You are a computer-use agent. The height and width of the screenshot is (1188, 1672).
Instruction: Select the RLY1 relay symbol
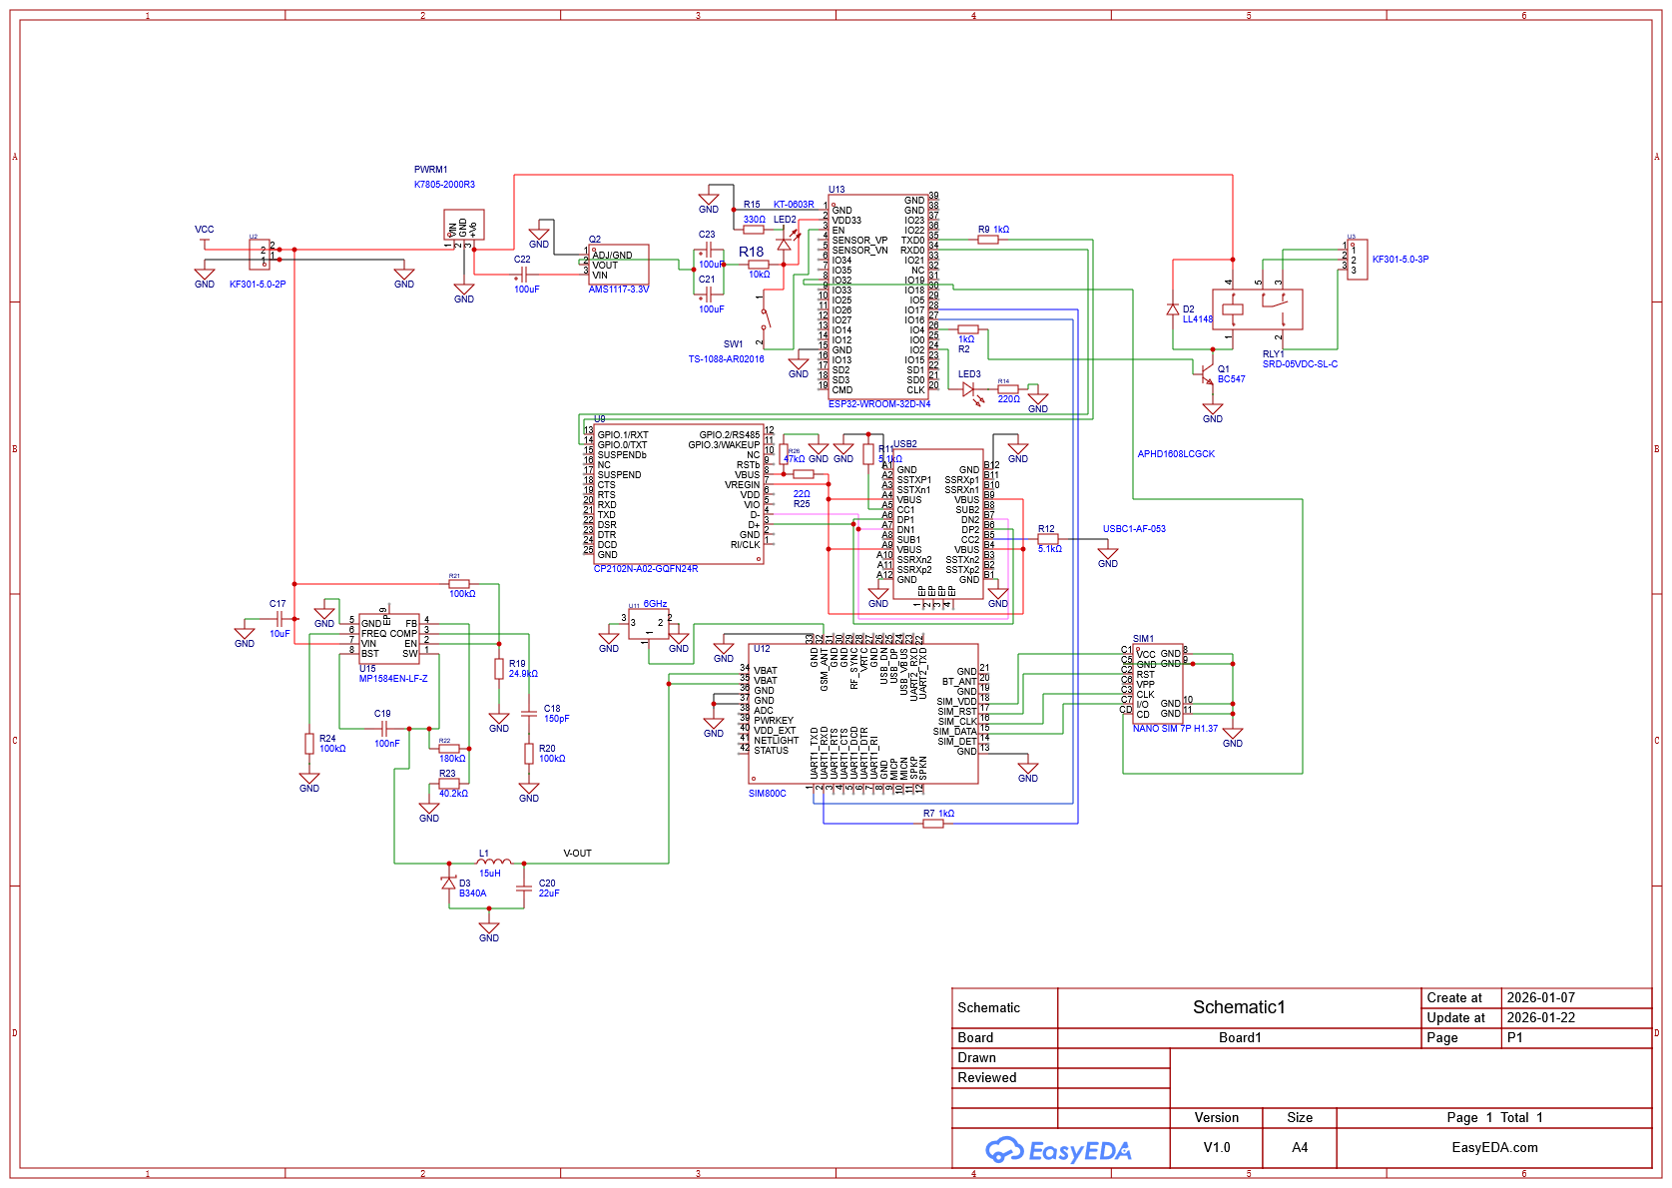point(1257,309)
